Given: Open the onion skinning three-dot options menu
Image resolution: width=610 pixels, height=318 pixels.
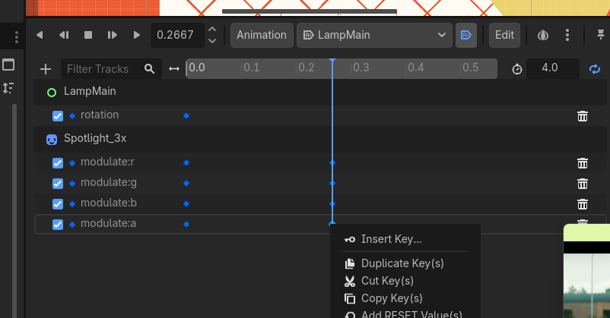Looking at the screenshot, I should tap(567, 35).
